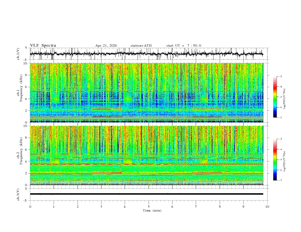Click the VLF Spectra title text
This screenshot has height=232, width=301.
[43, 45]
